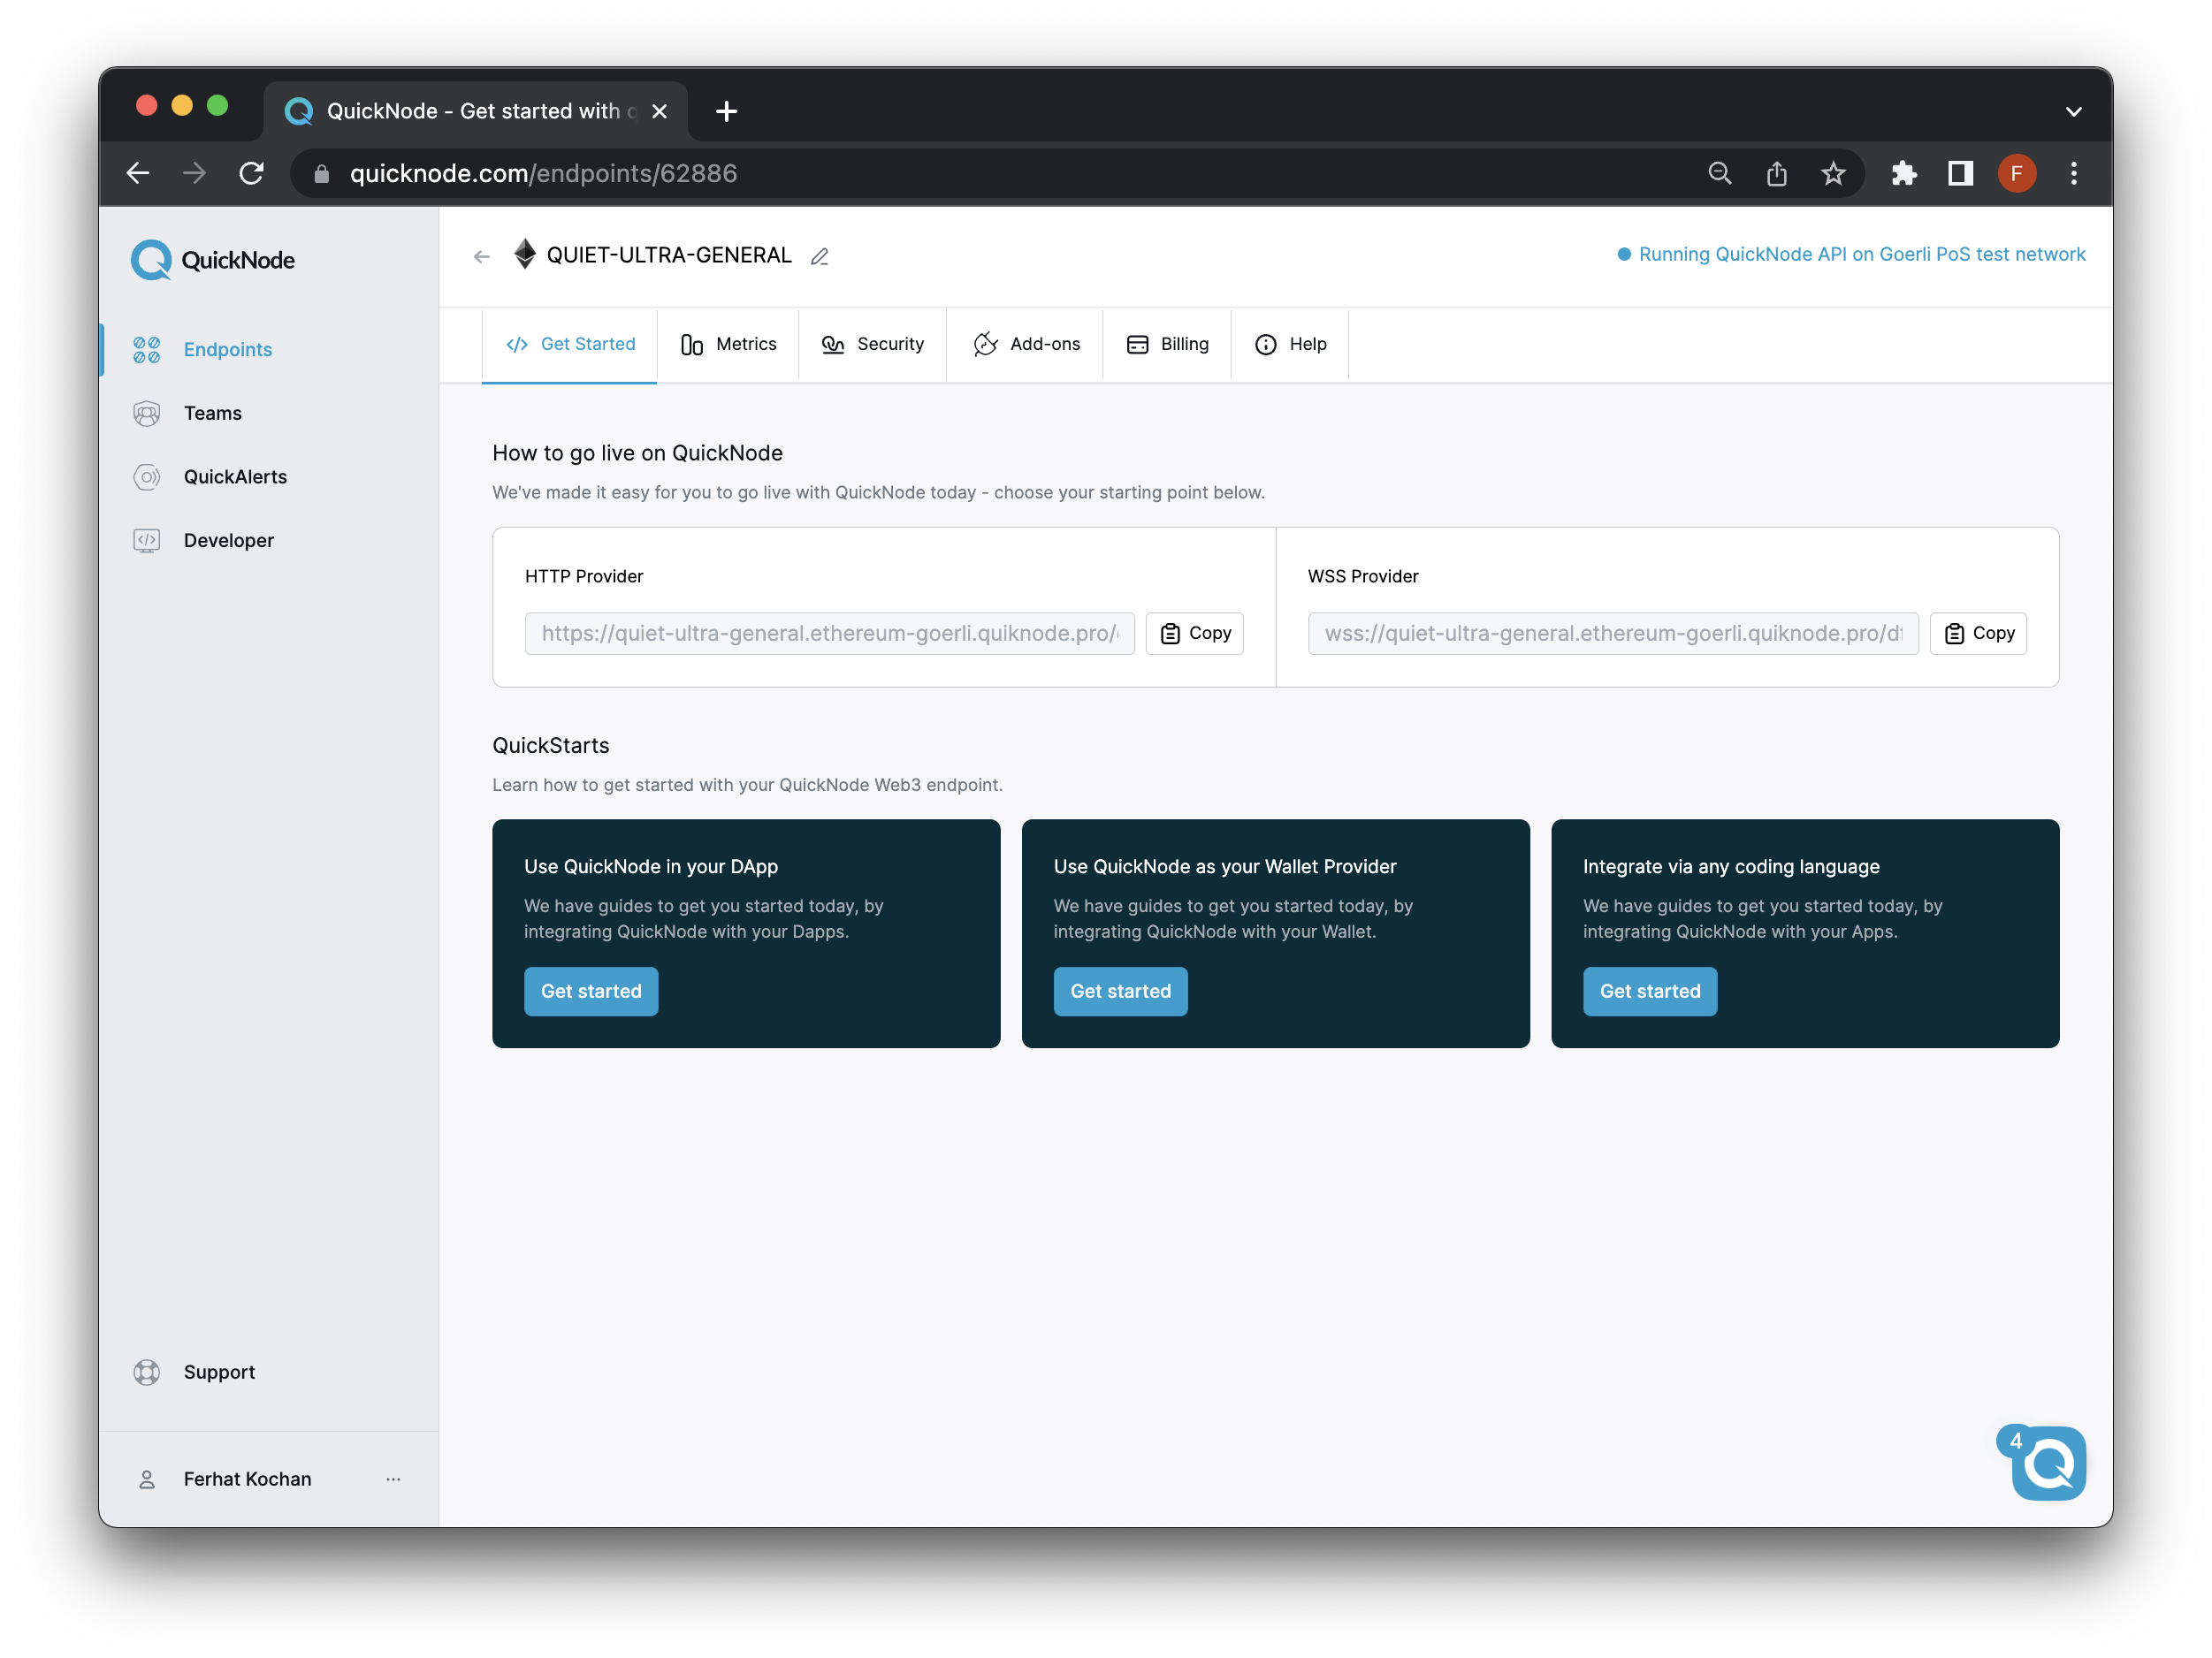Image resolution: width=2212 pixels, height=1658 pixels.
Task: Copy the HTTP Provider URL
Action: 1195,633
